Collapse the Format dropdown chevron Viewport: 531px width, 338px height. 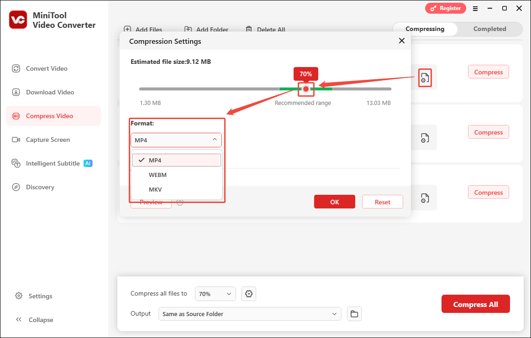(214, 140)
